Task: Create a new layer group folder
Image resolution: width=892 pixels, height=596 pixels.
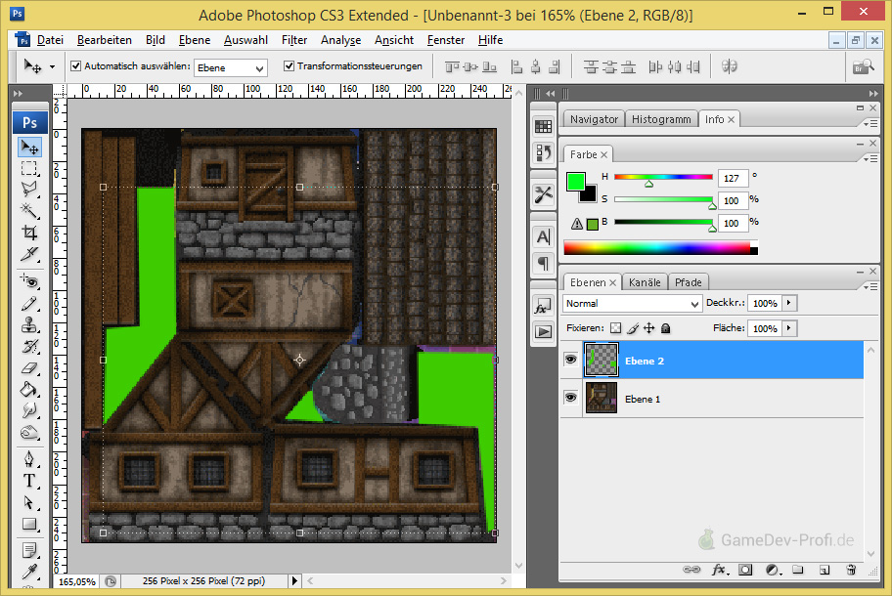Action: 798,570
